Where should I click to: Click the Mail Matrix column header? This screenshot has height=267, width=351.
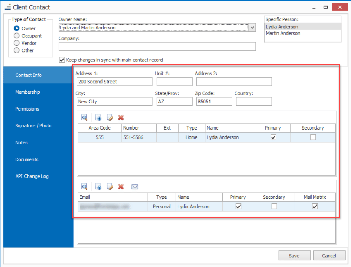pyautogui.click(x=315, y=197)
